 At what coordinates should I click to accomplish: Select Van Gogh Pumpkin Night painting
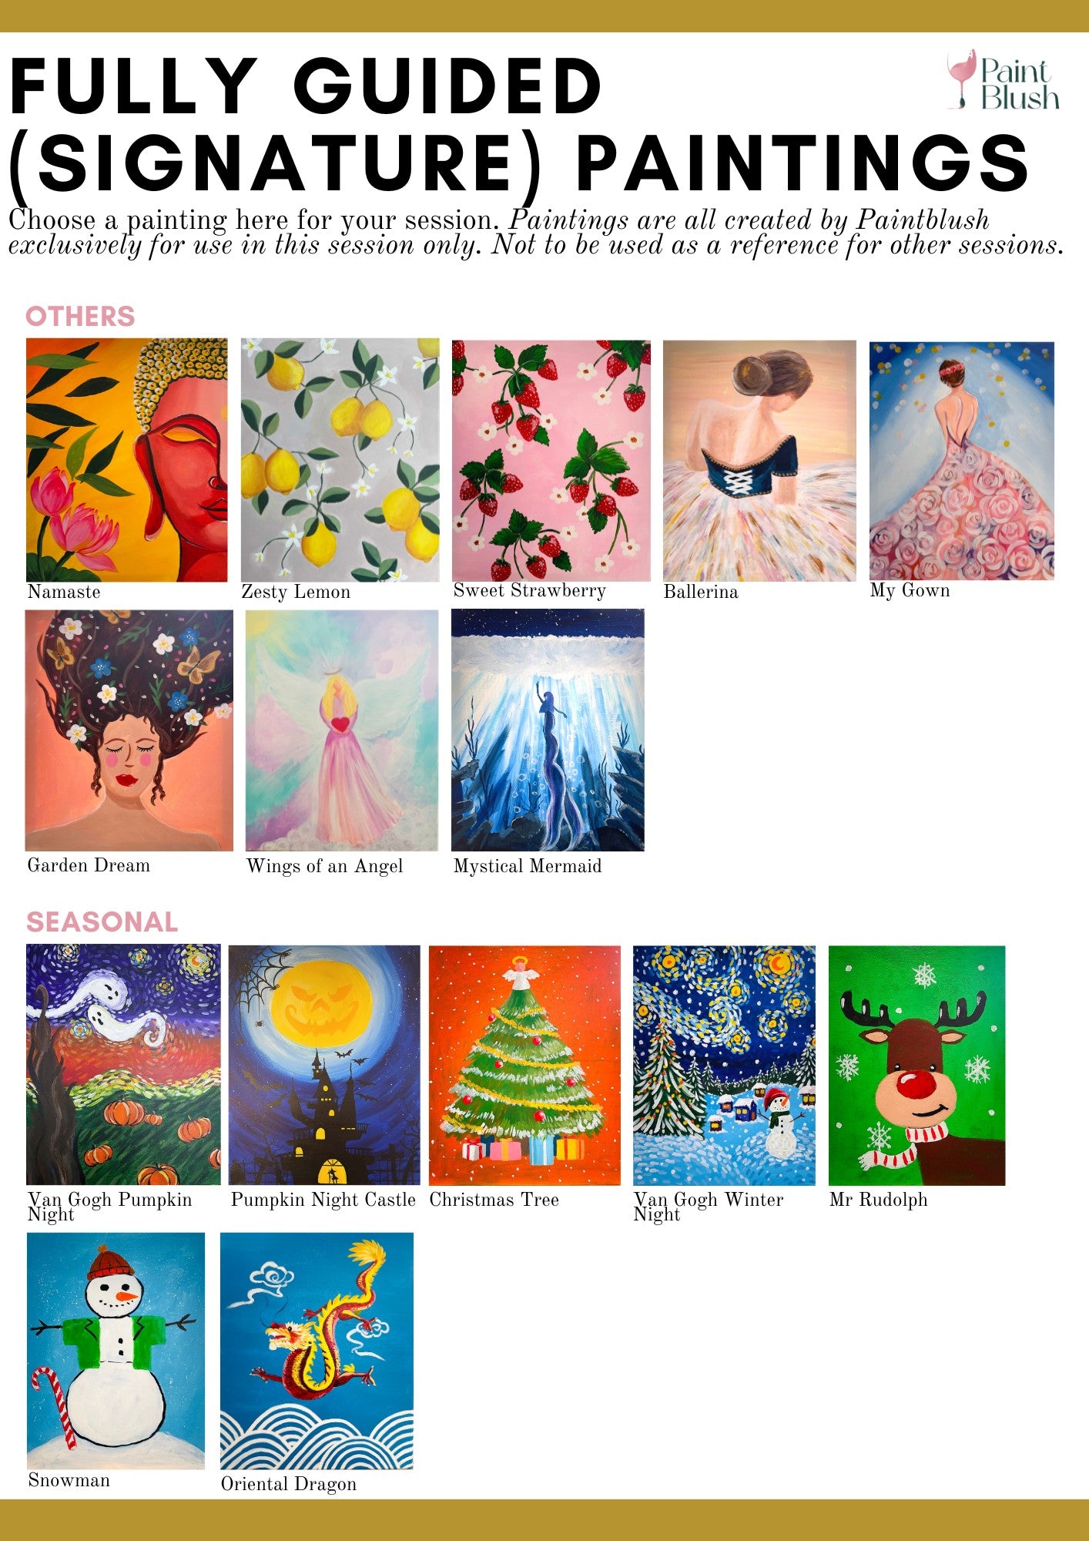coord(123,1065)
